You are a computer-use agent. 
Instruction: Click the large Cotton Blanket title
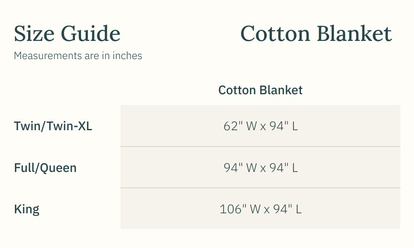click(x=316, y=34)
